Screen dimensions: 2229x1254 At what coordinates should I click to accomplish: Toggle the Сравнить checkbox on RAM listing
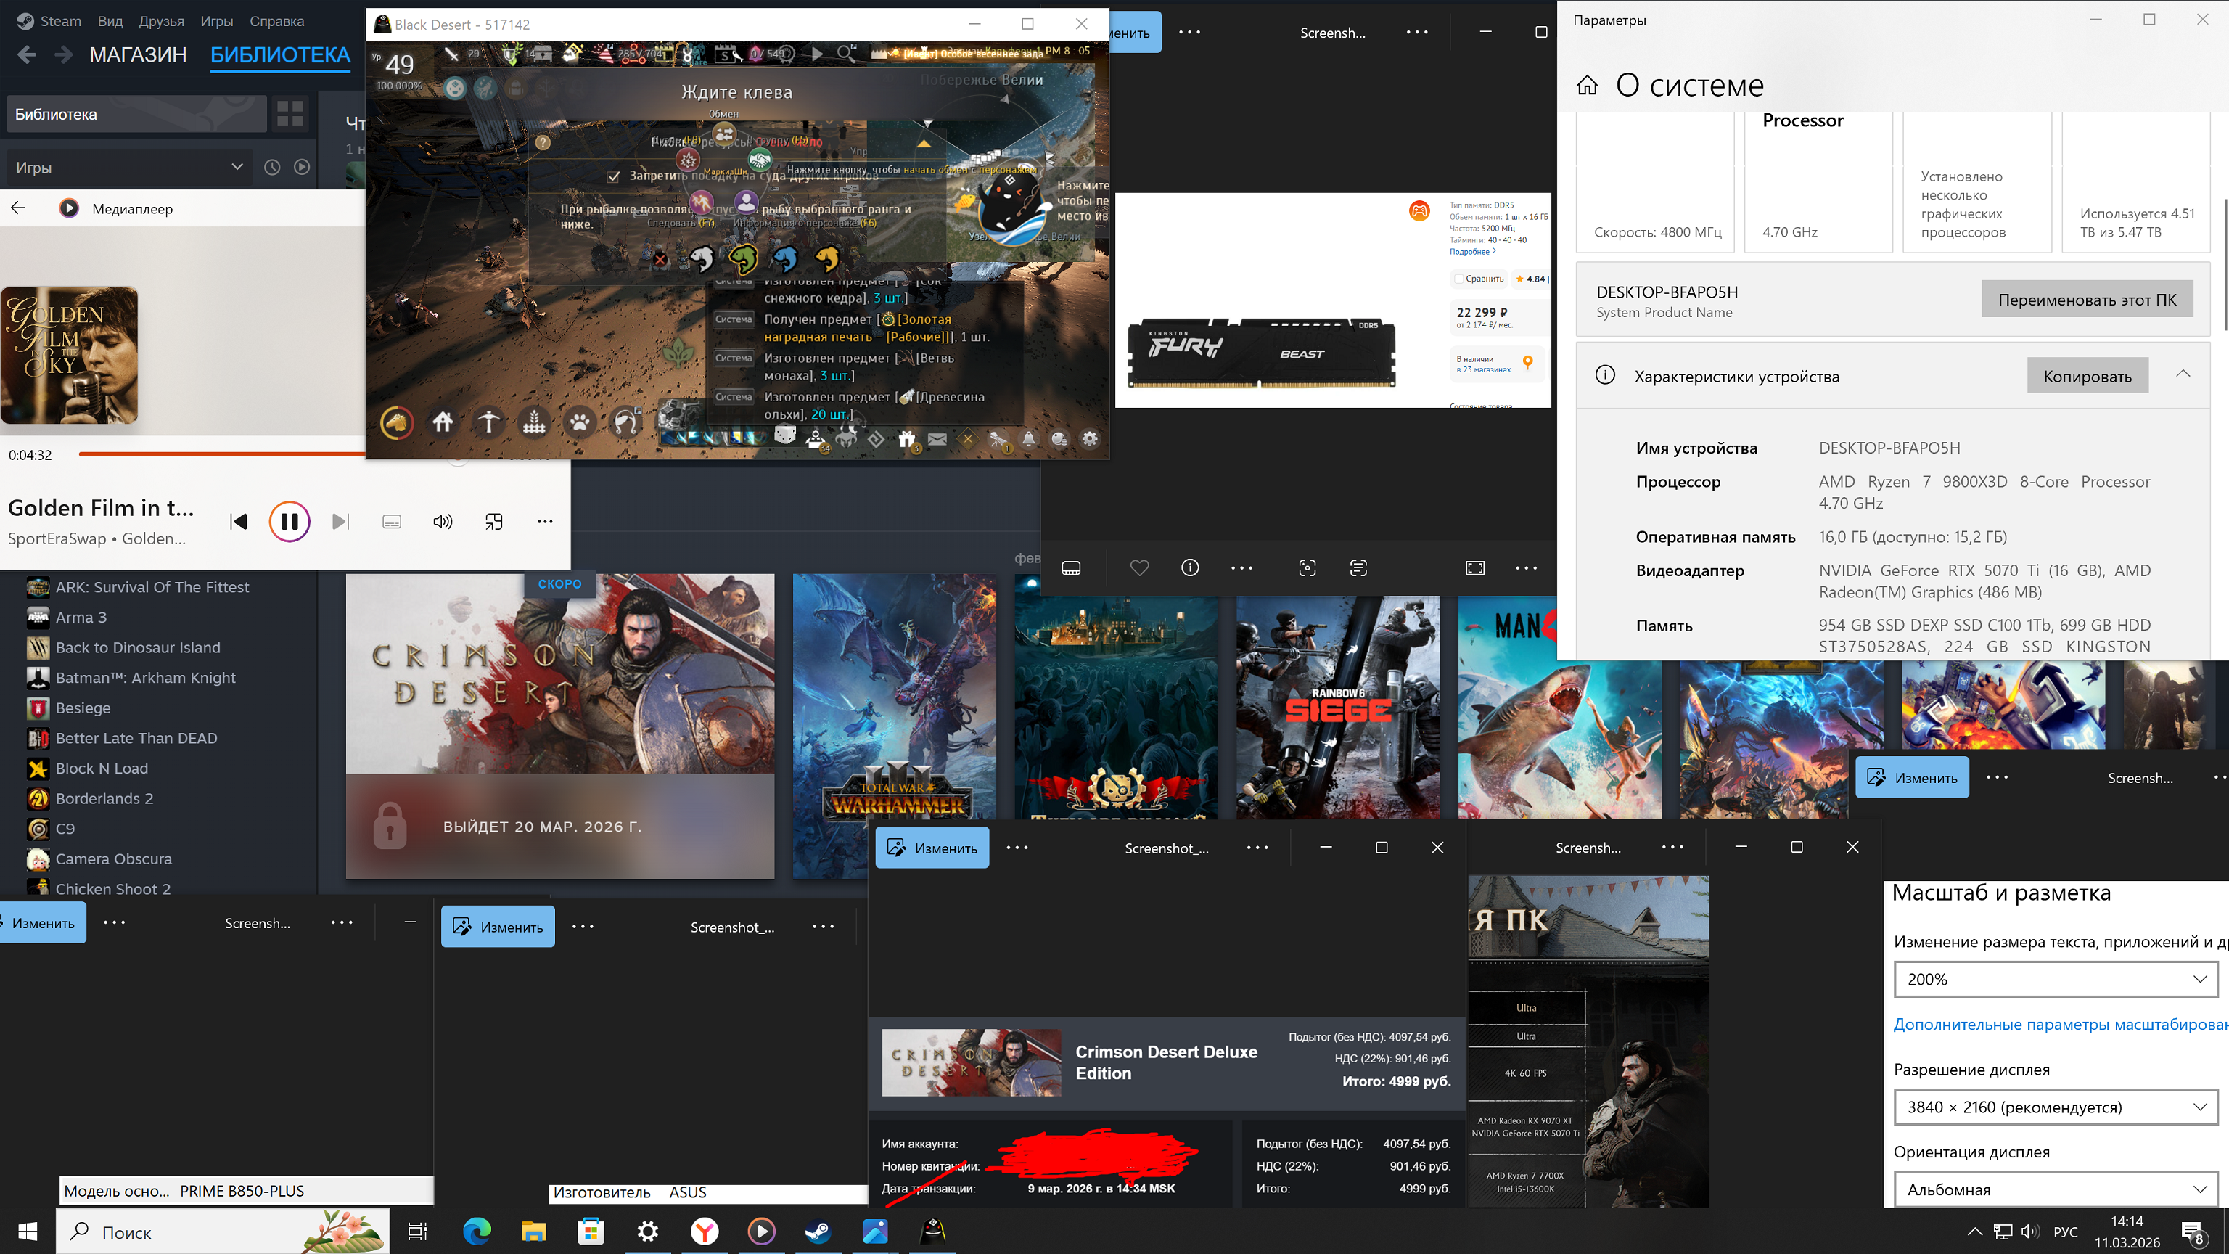(1459, 279)
